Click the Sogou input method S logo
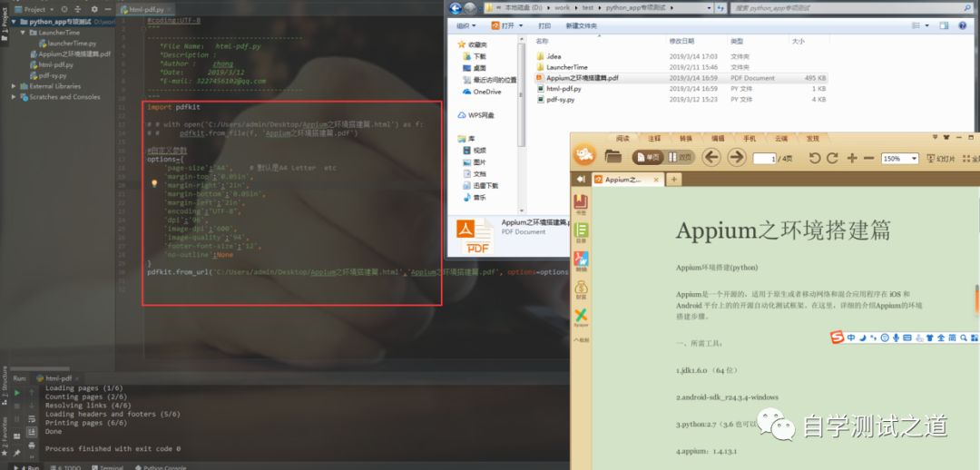This screenshot has height=470, width=980. click(x=837, y=338)
